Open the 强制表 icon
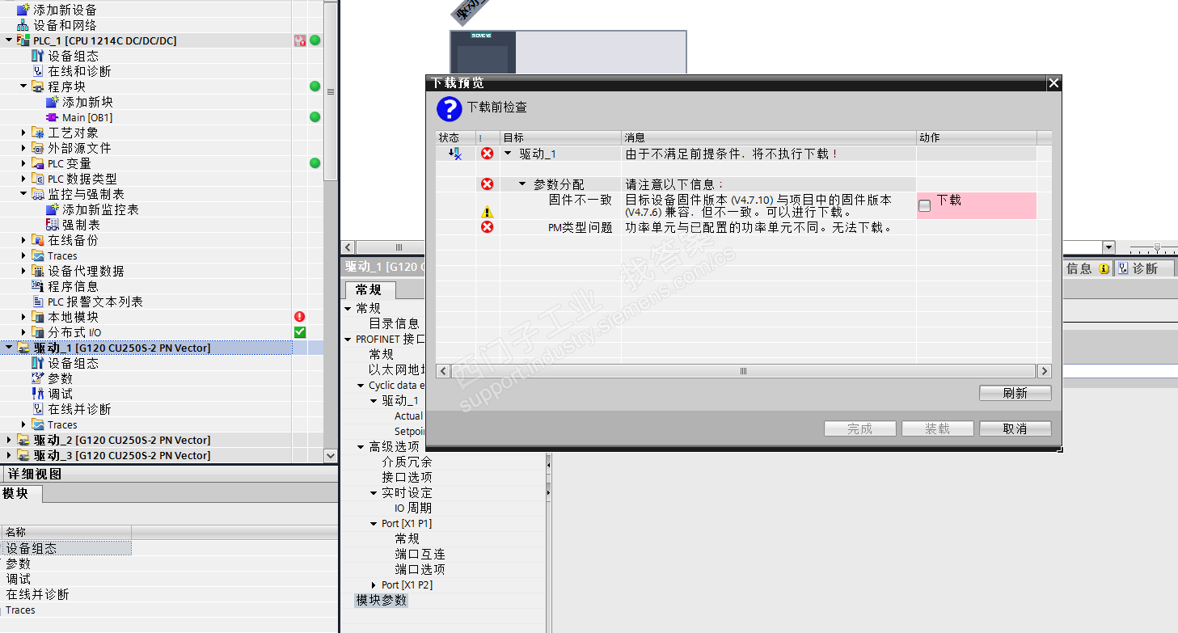The width and height of the screenshot is (1178, 633). (52, 225)
